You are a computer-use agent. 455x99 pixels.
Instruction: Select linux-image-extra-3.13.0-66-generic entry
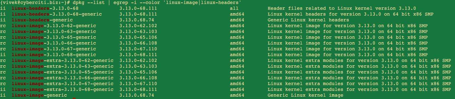(x=62, y=78)
